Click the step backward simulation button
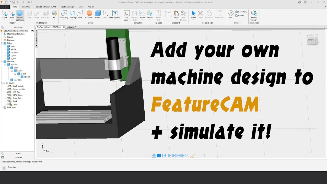The height and width of the screenshot is (184, 327). [x=164, y=155]
